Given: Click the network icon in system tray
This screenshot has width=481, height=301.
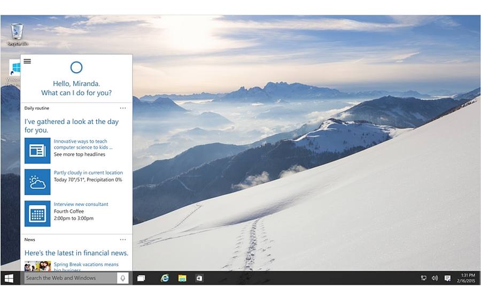Looking at the screenshot, I should pos(424,279).
